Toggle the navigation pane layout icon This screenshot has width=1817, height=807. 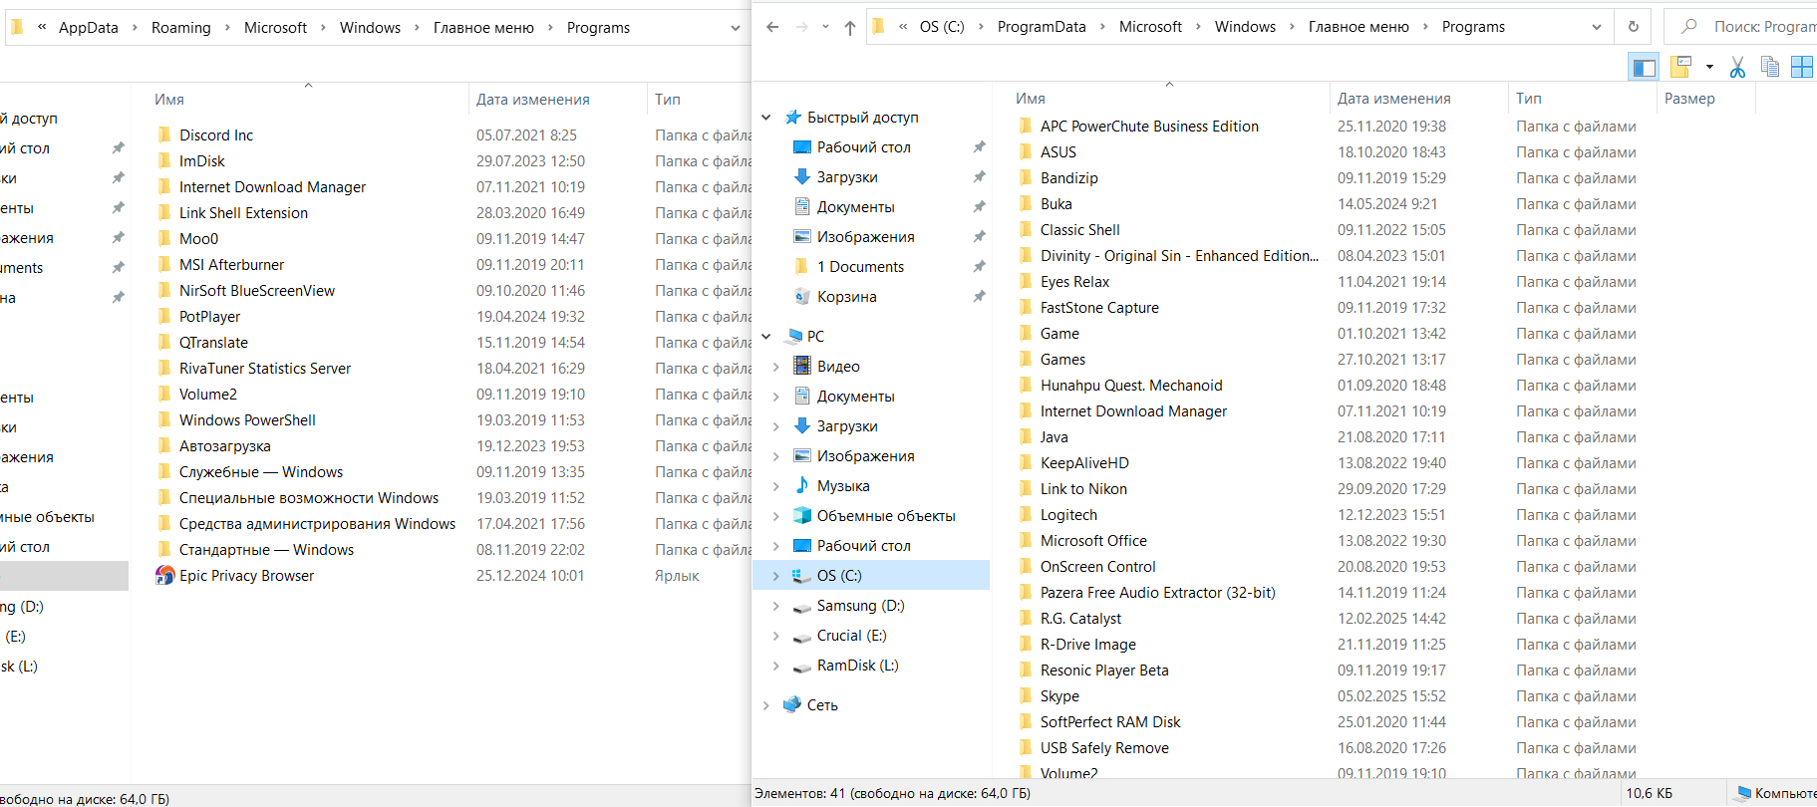(1644, 67)
